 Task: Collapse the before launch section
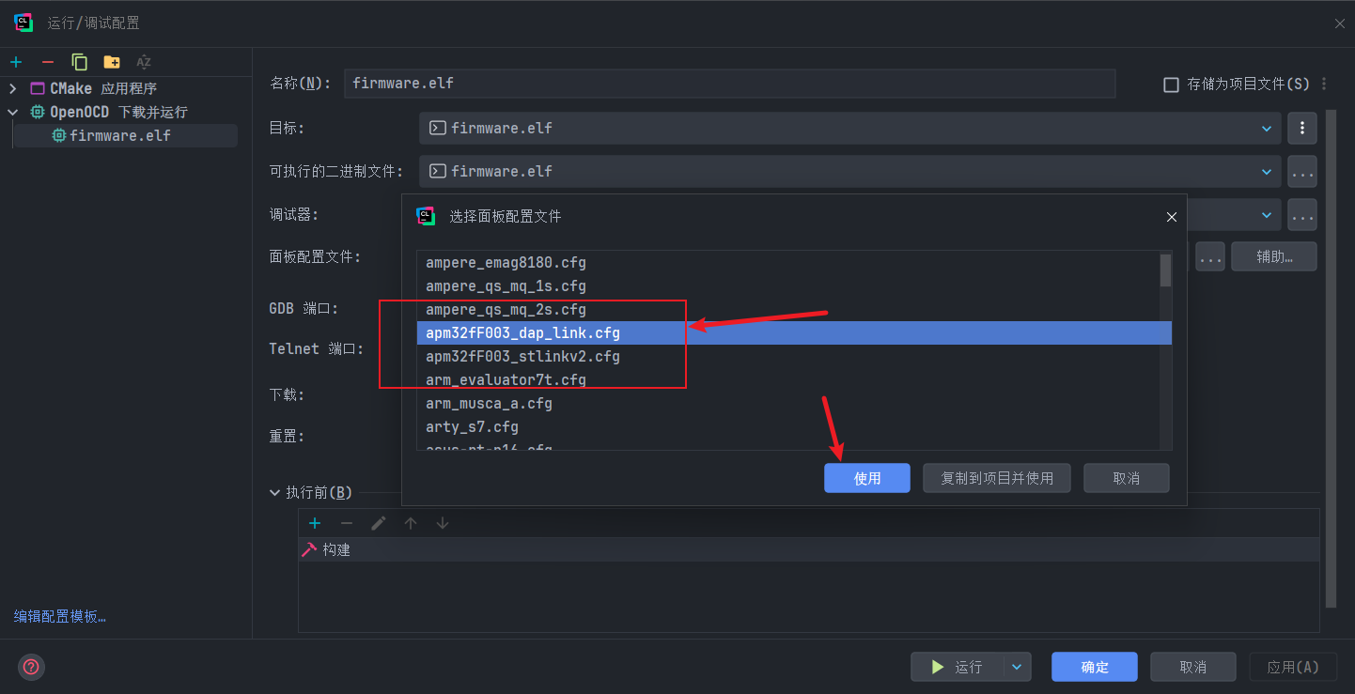pos(274,492)
